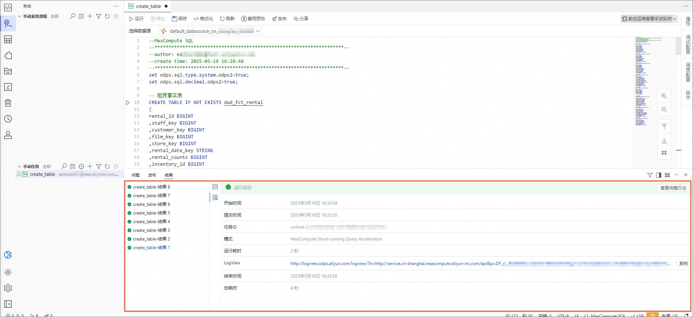Switch to the 问题 tab
Viewport: 693px width, 317px height.
136,175
